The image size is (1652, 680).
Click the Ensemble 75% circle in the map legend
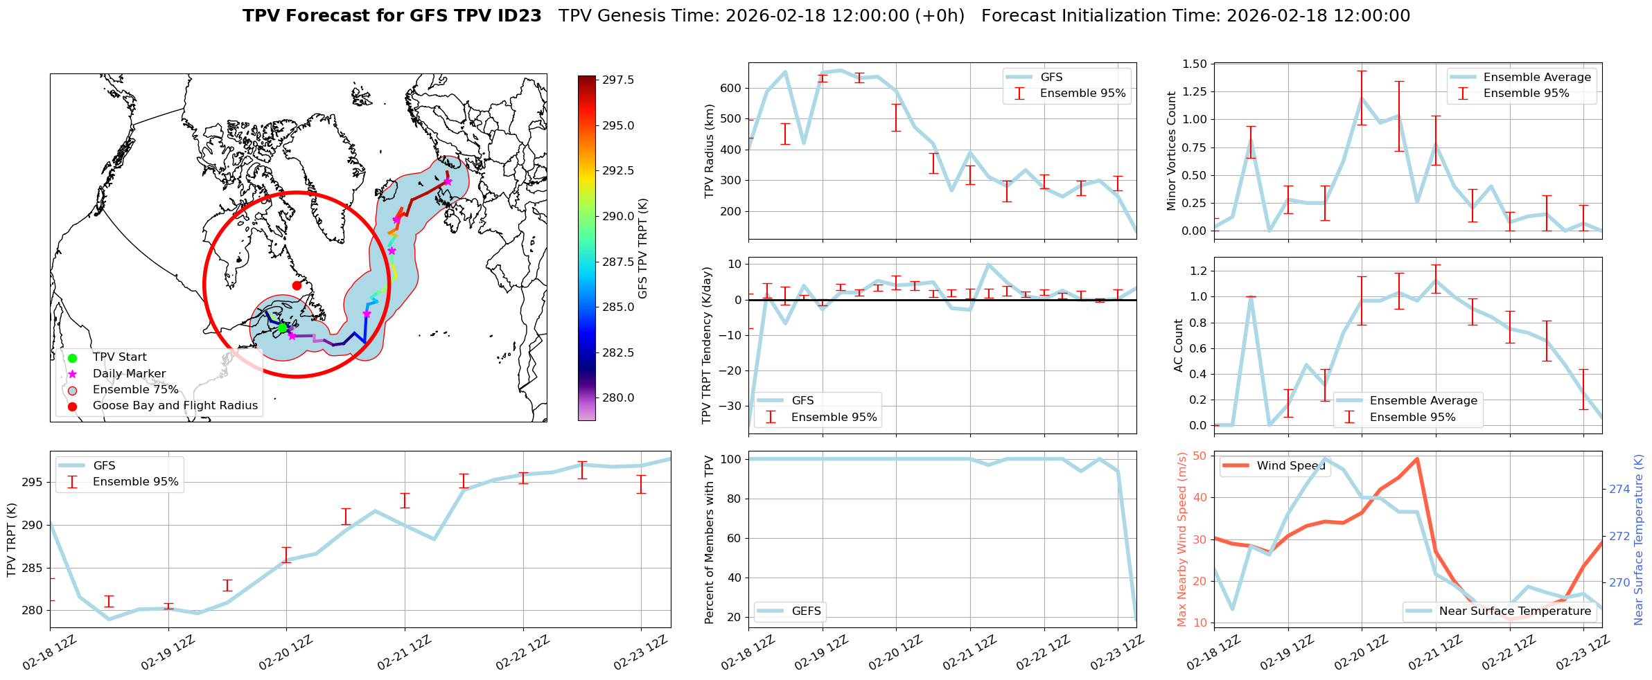click(x=72, y=390)
